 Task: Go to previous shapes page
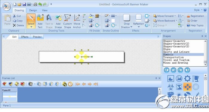[173, 70]
